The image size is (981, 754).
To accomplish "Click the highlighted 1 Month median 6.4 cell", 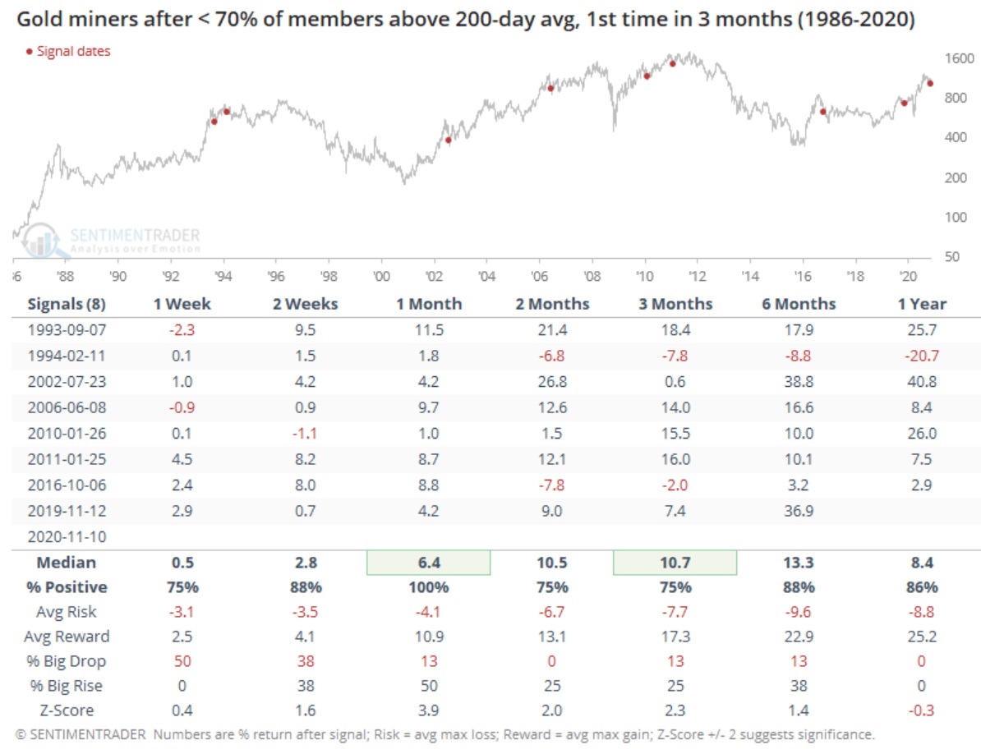I will (428, 563).
